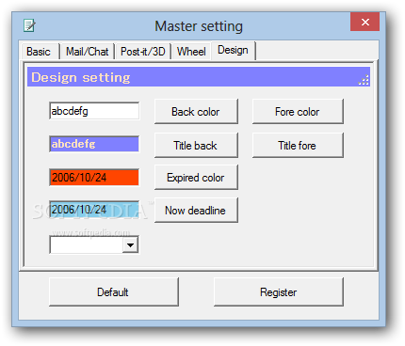The width and height of the screenshot is (405, 346).
Task: Click the purple abcdefg title preview
Action: coord(94,144)
